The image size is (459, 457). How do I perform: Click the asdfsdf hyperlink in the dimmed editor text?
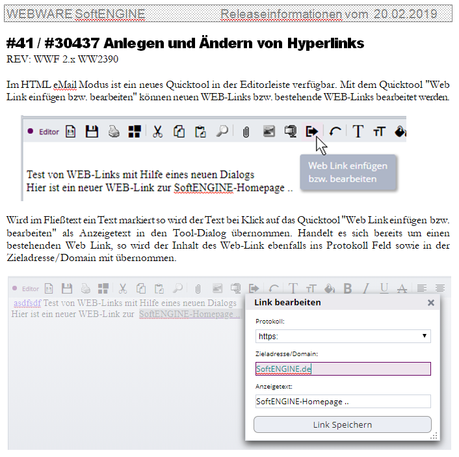[27, 303]
